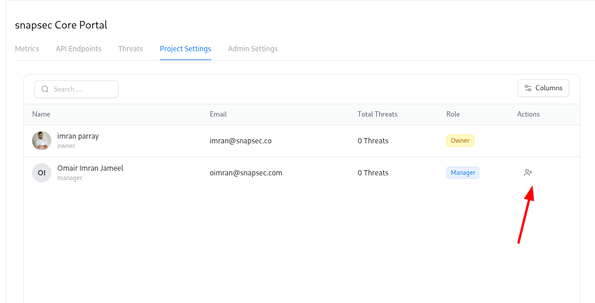Click the snapsec Core Portal title

click(x=61, y=25)
